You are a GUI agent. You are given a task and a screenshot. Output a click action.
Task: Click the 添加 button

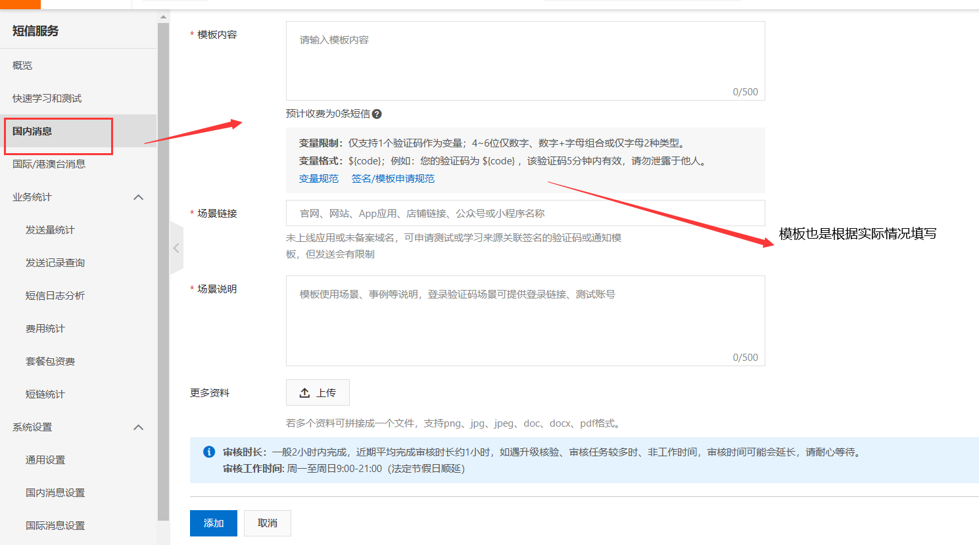[x=214, y=523]
